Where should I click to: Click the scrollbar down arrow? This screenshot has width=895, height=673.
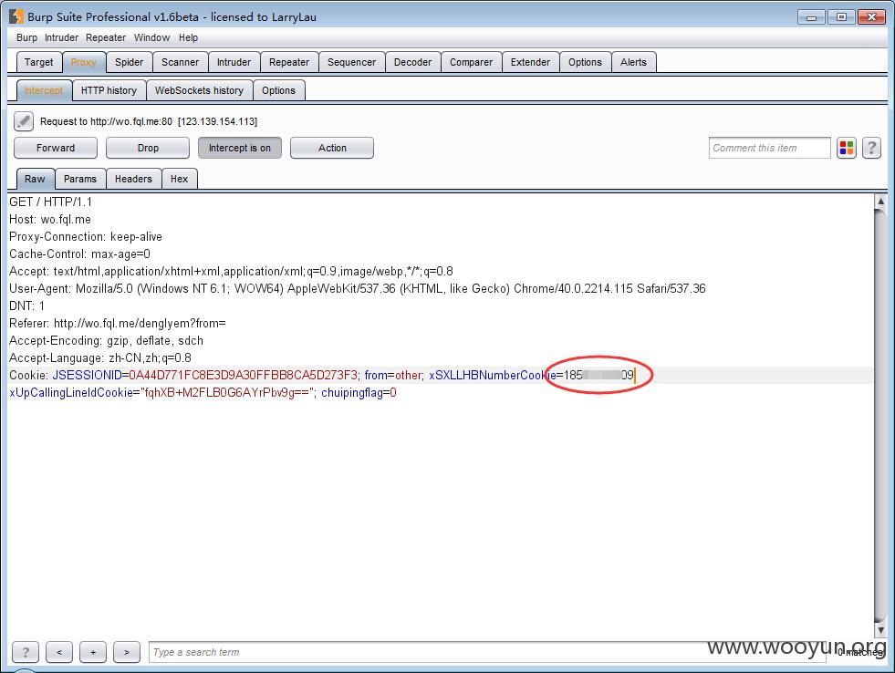[x=880, y=631]
